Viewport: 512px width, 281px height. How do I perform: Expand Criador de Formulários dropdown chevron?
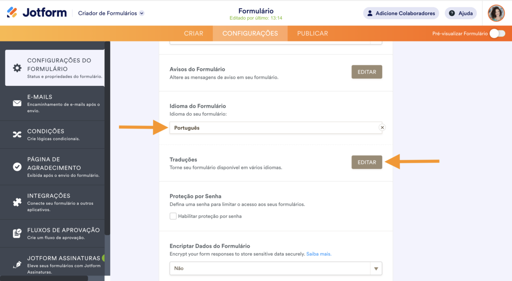142,13
